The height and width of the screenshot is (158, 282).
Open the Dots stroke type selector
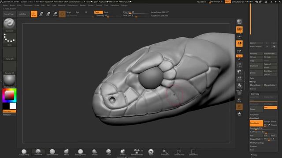point(9,39)
